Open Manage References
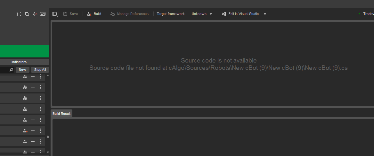 coord(129,14)
